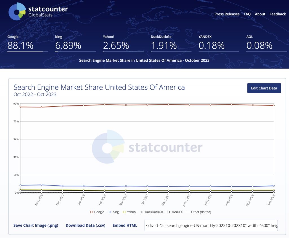
Task: Click the Embed HTML link
Action: [x=125, y=225]
